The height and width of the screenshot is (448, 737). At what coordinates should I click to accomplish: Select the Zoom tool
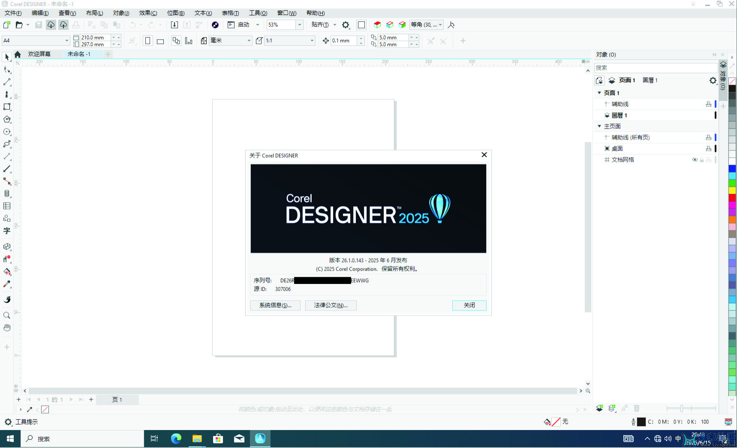point(7,315)
